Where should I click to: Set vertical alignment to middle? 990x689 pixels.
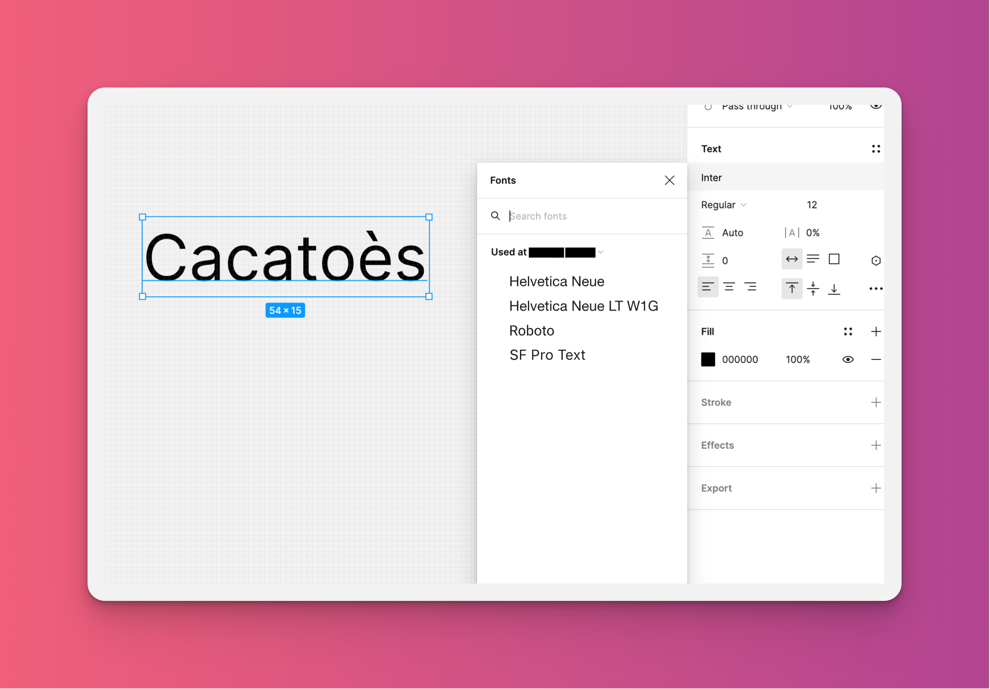point(813,288)
